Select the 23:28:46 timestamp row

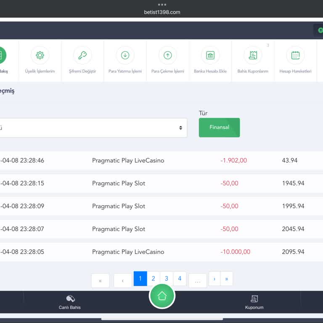click(x=161, y=161)
